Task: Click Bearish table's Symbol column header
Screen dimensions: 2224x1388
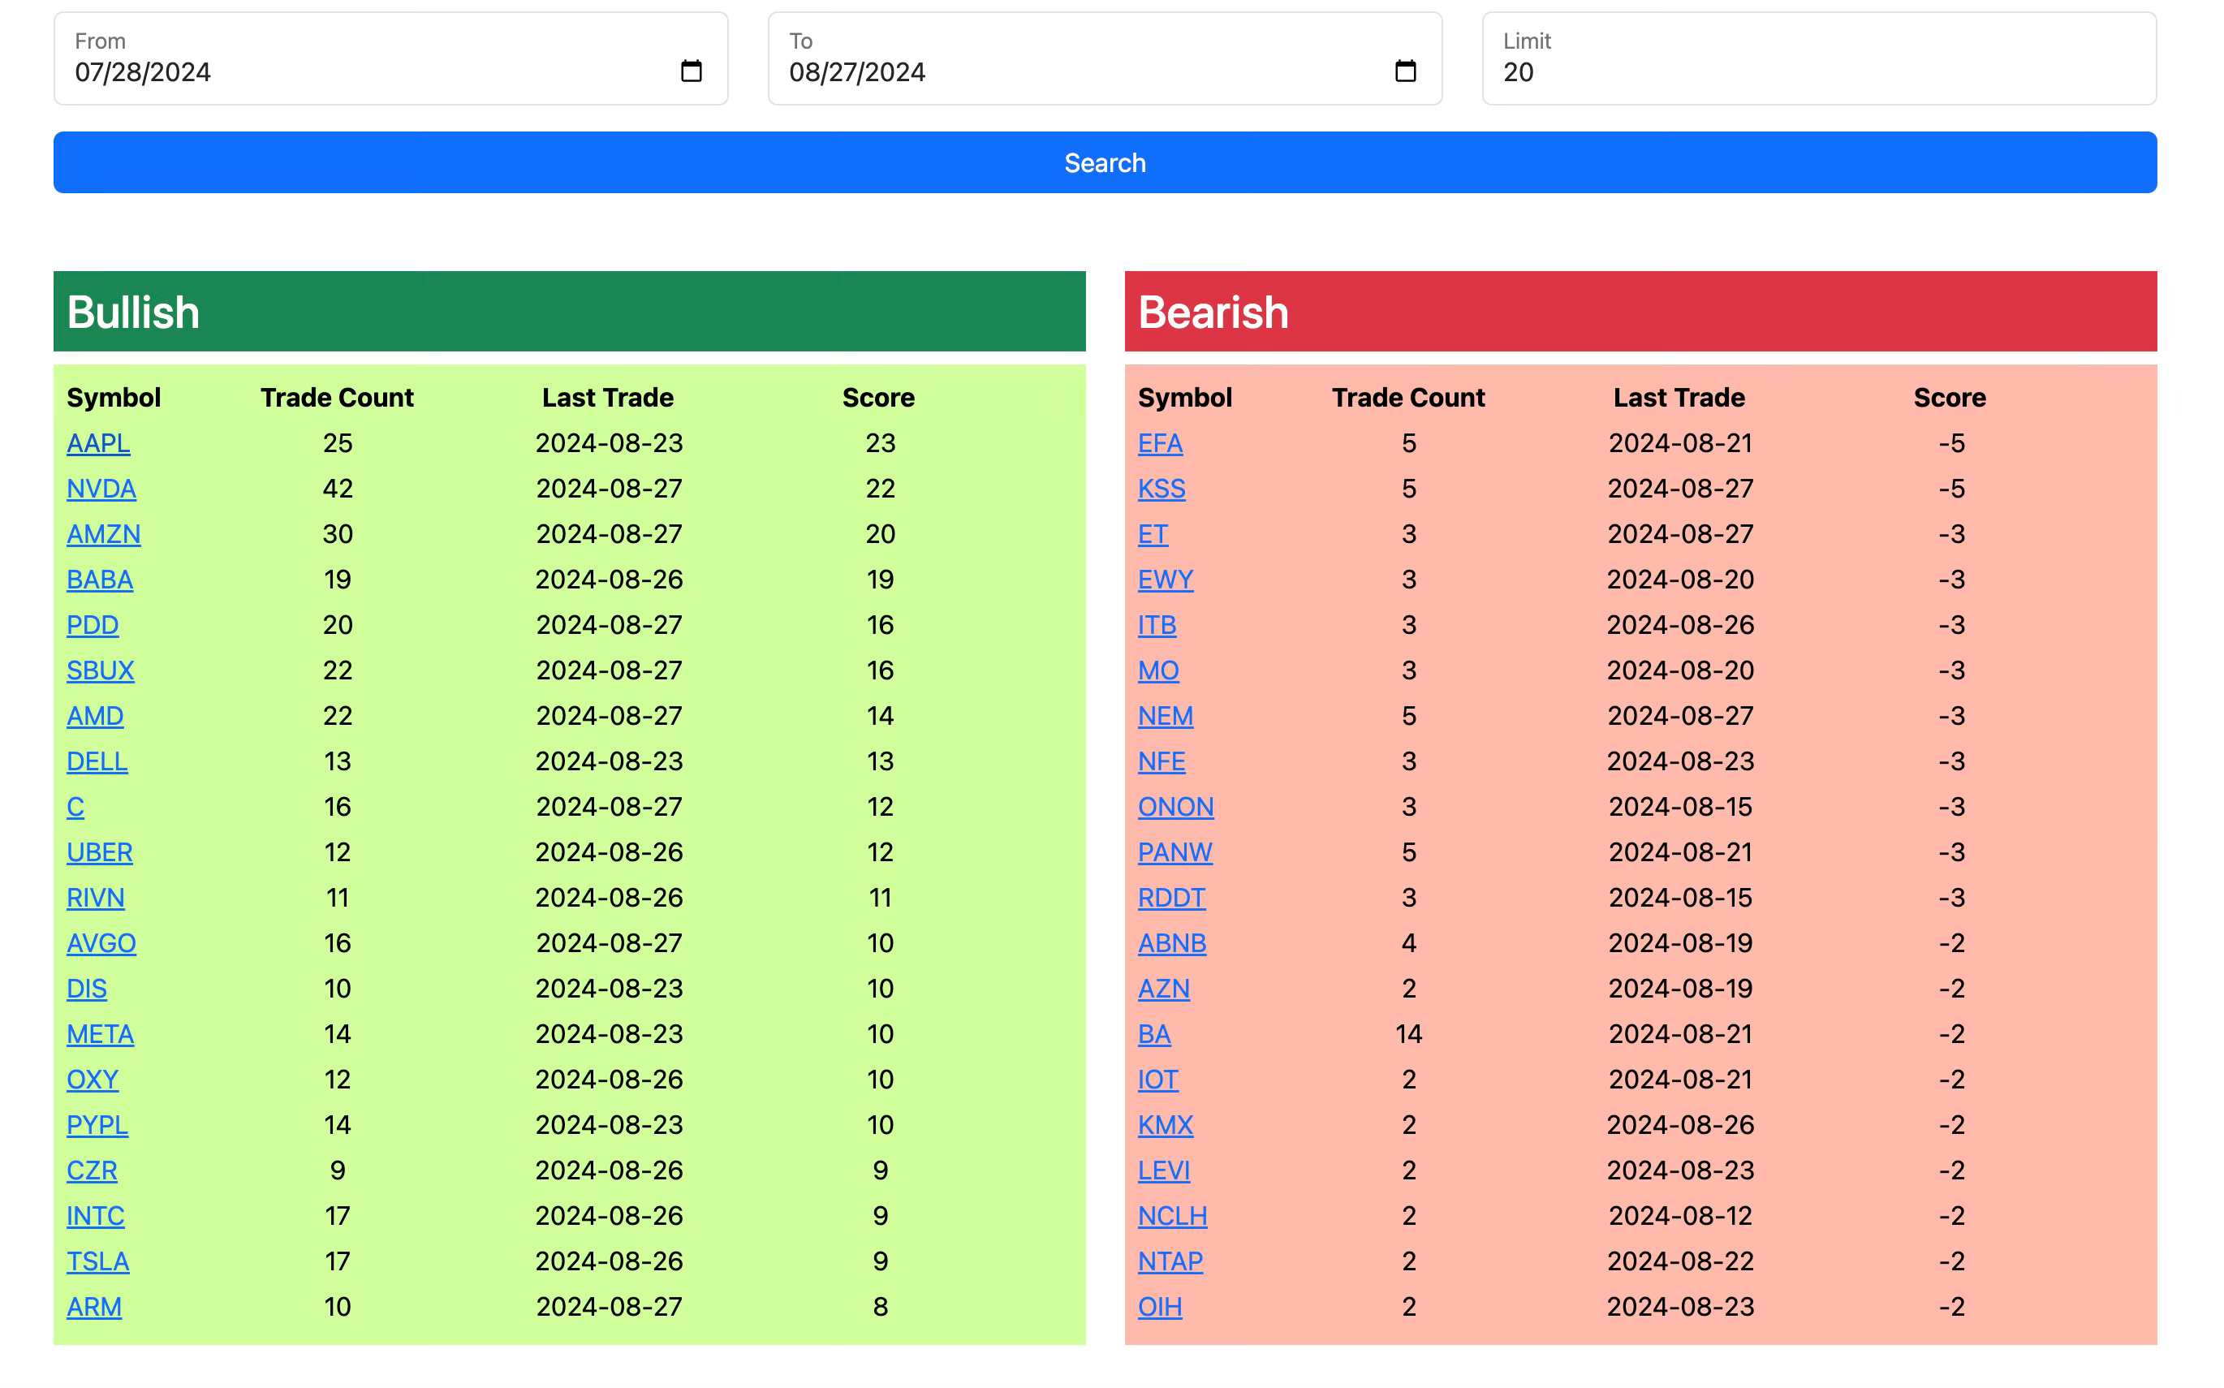Action: [1185, 398]
